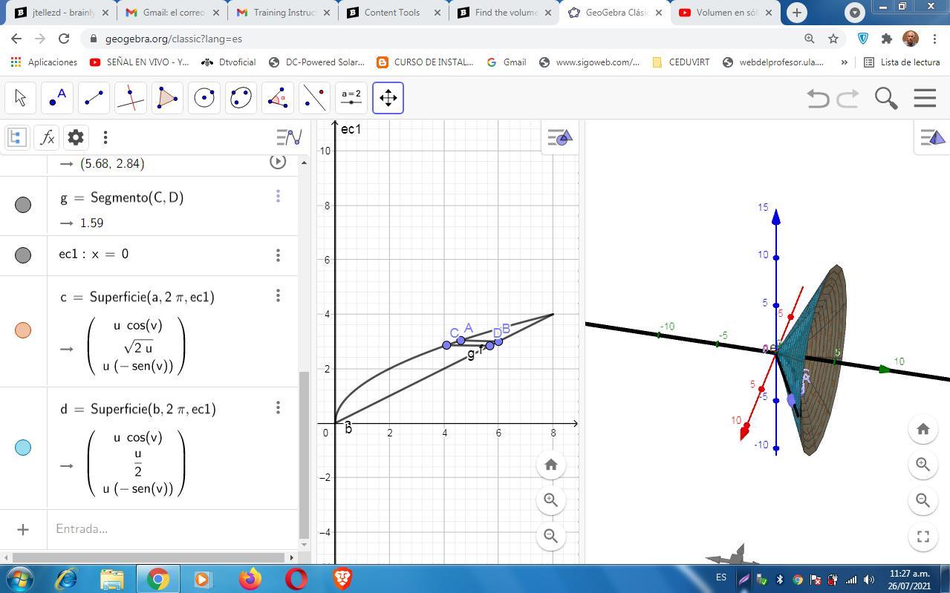
Task: Open algebra panel three-dot options
Action: 105,137
